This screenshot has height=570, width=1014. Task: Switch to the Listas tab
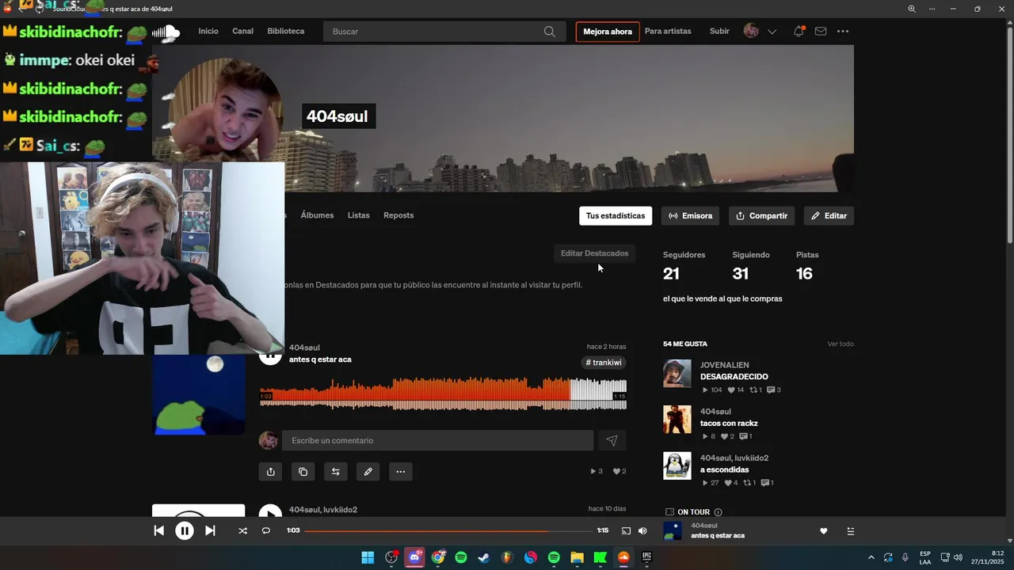(358, 215)
